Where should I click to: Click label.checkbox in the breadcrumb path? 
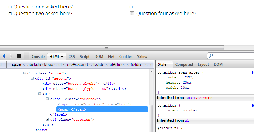pyautogui.click(x=40, y=64)
